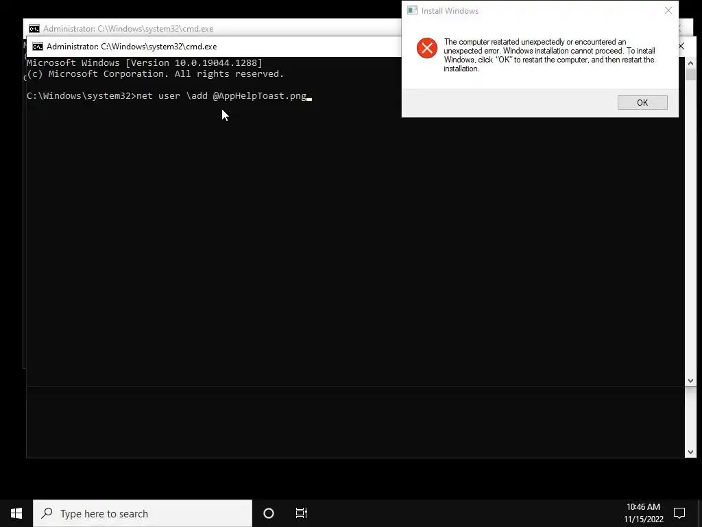Click the Install Windows dialog title text
This screenshot has height=527, width=702.
click(450, 11)
